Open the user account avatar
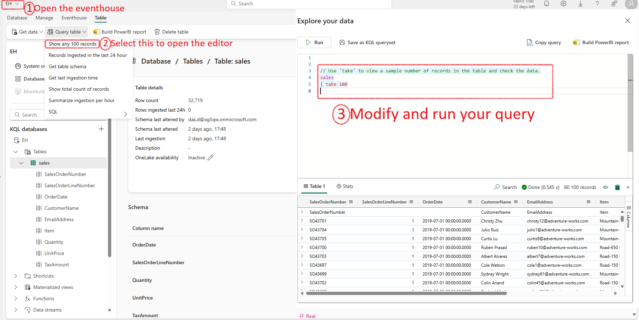 coord(631,4)
